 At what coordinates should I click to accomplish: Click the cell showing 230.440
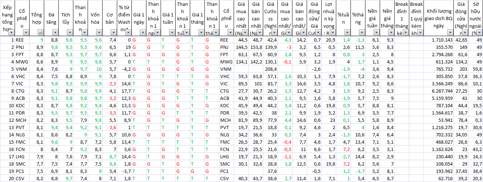438,156
